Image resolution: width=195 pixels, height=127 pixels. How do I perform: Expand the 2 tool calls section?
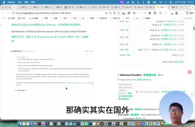(x=21, y=90)
